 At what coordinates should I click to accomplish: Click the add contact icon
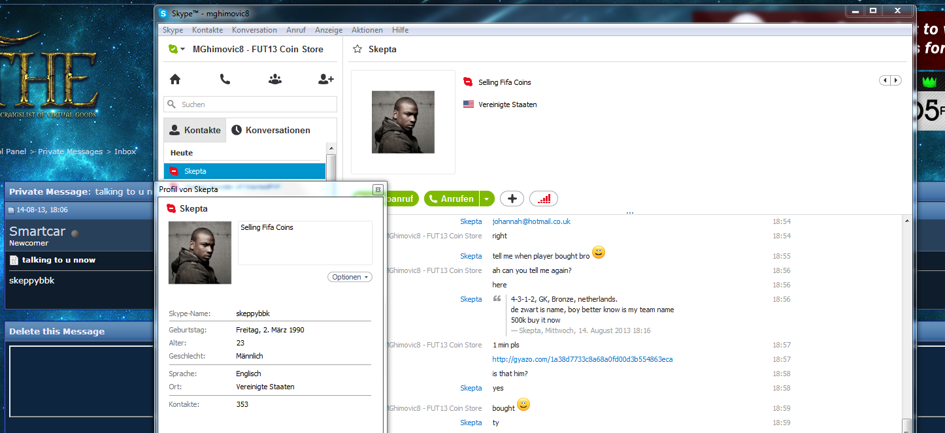click(325, 79)
